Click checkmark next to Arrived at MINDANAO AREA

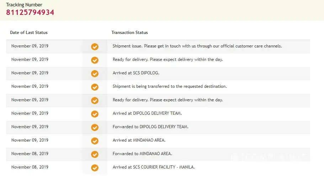pyautogui.click(x=95, y=141)
